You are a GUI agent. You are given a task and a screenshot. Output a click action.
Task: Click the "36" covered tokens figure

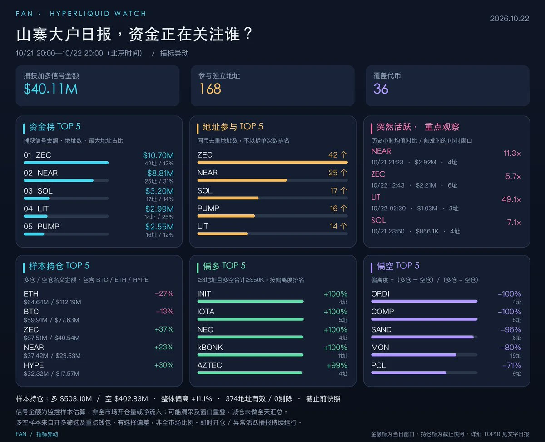point(381,89)
